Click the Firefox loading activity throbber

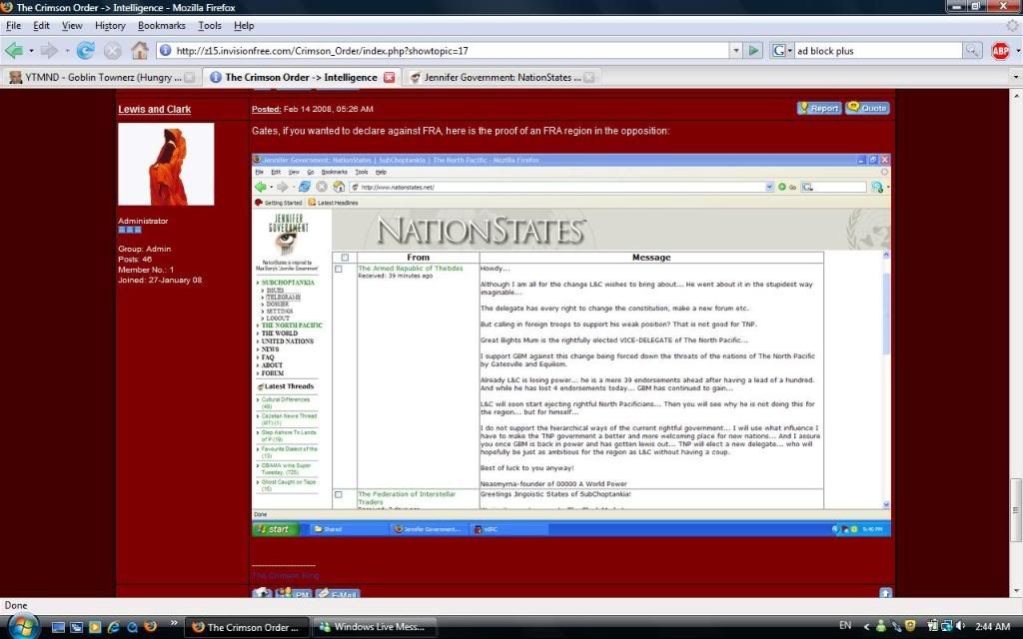click(x=1012, y=25)
